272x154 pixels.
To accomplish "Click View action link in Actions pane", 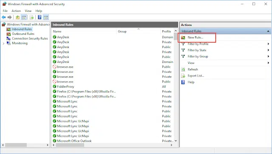I will [x=191, y=63].
